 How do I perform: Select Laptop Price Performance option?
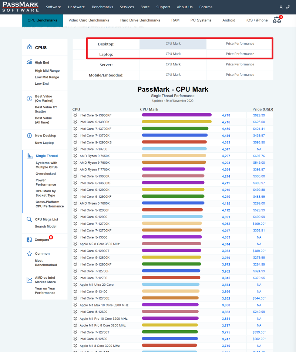tap(240, 54)
